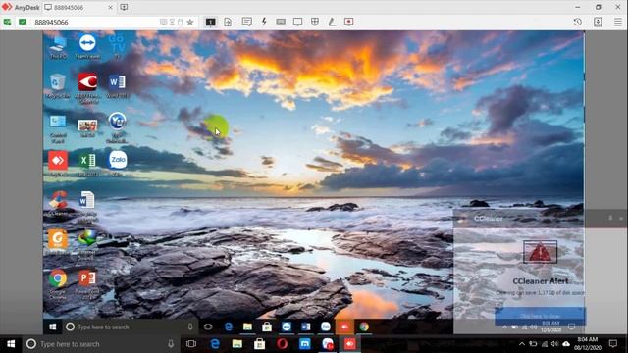Open AnyDesk keyboard settings icon
Viewport: 628px width, 353px height.
(281, 22)
